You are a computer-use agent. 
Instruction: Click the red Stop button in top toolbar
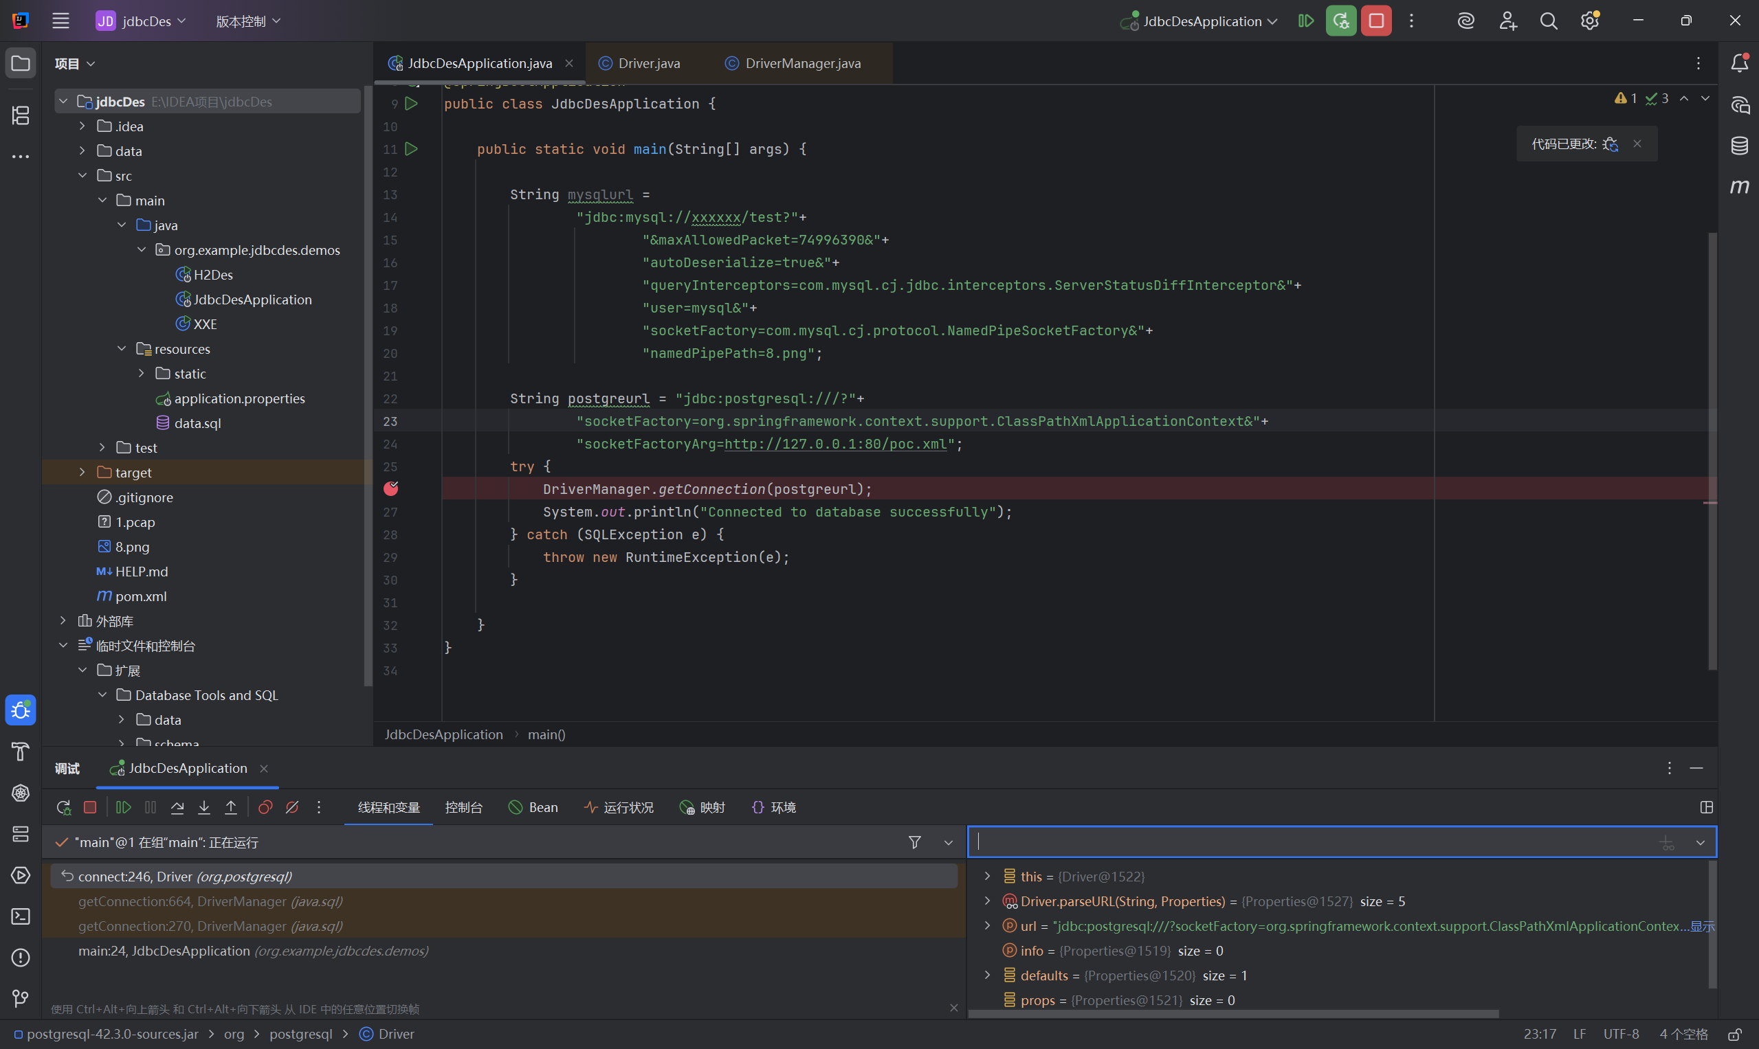pyautogui.click(x=1375, y=21)
